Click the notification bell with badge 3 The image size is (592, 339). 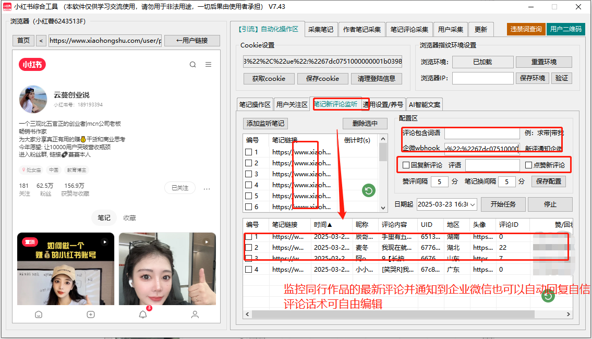click(142, 314)
